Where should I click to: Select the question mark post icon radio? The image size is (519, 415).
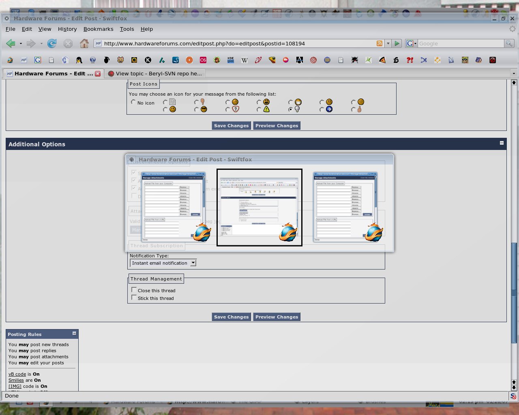(x=228, y=109)
